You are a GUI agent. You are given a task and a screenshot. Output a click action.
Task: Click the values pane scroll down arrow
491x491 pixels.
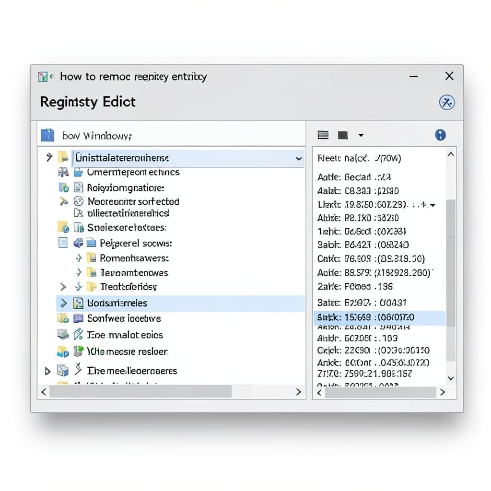[x=451, y=378]
